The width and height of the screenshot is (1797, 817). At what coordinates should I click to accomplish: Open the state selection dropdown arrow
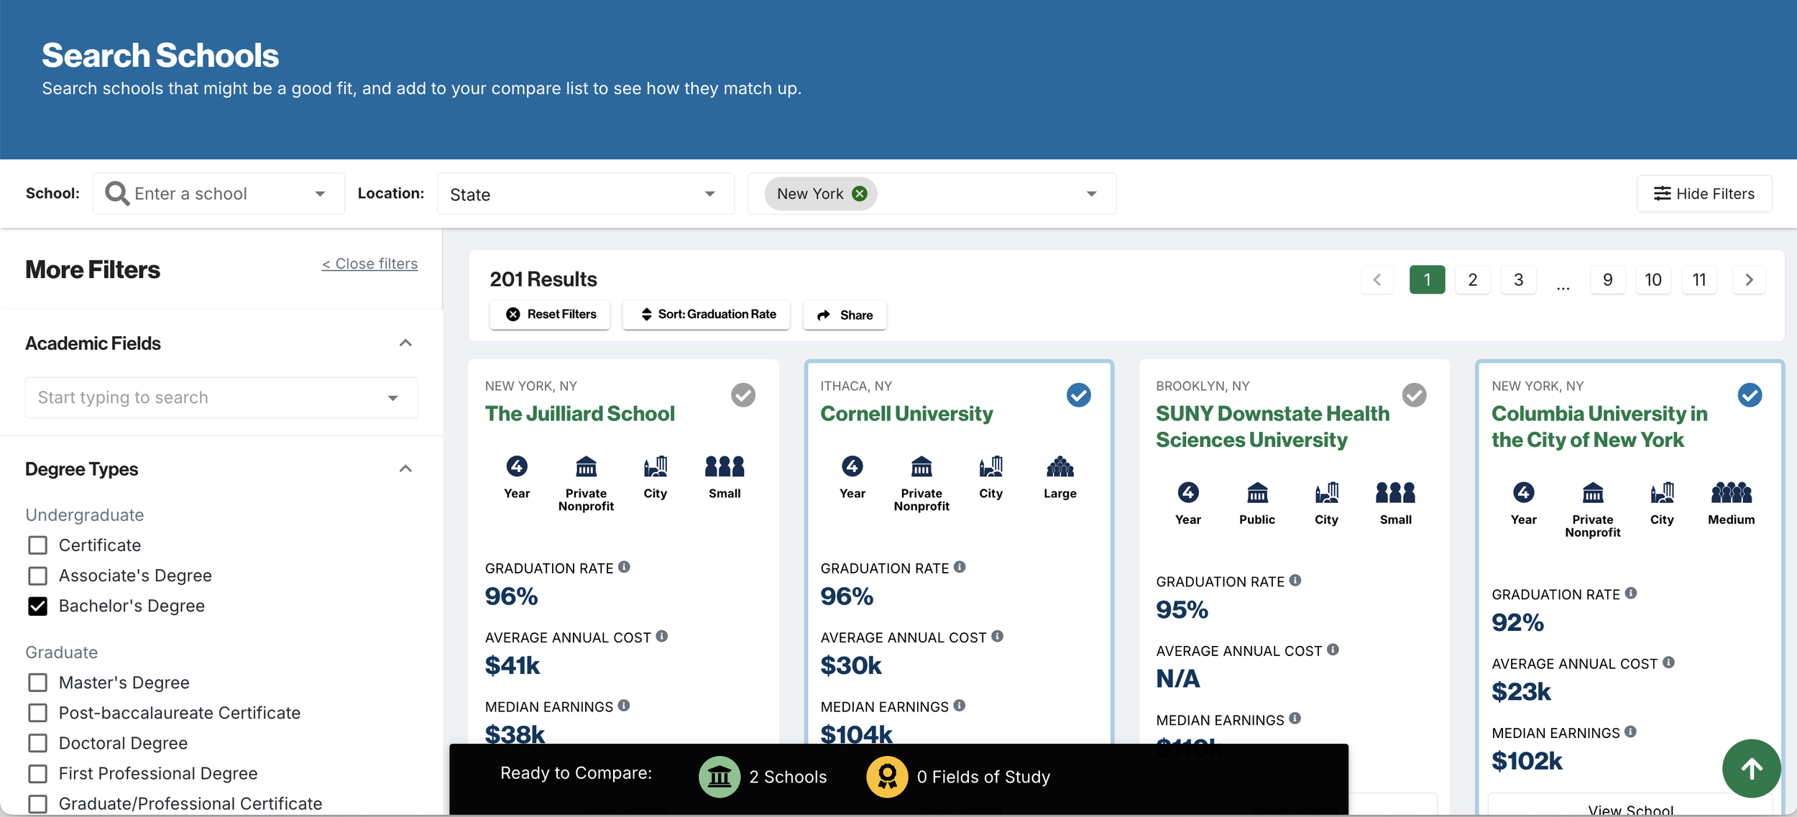(x=1091, y=194)
